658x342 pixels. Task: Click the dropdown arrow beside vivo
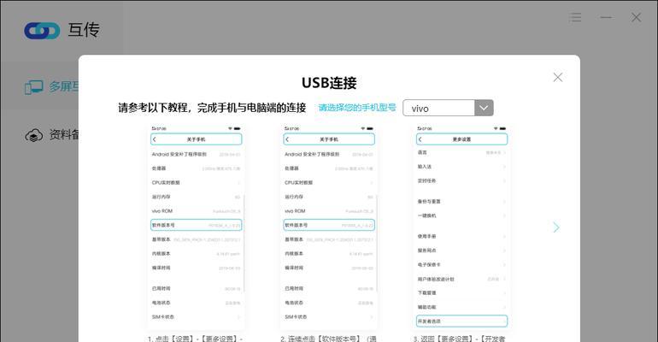tap(484, 109)
